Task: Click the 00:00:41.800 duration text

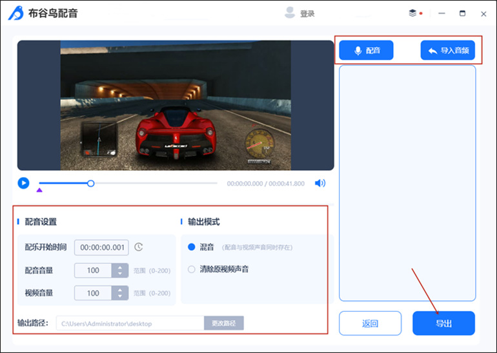Action: [287, 184]
